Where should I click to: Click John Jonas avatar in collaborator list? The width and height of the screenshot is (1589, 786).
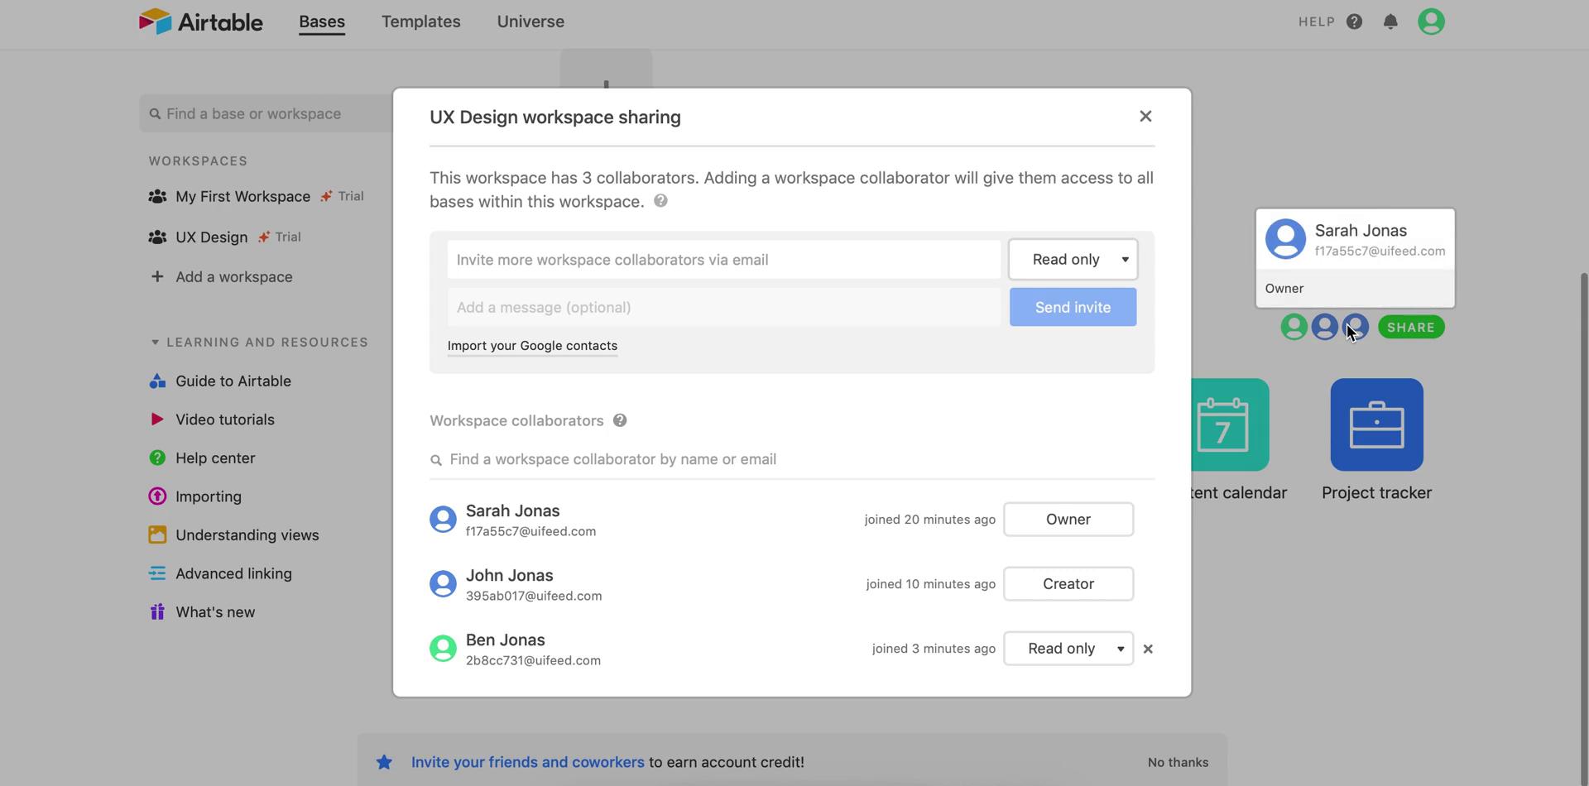click(x=443, y=584)
